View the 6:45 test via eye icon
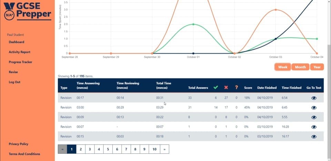The height and width of the screenshot is (161, 331). [314, 108]
